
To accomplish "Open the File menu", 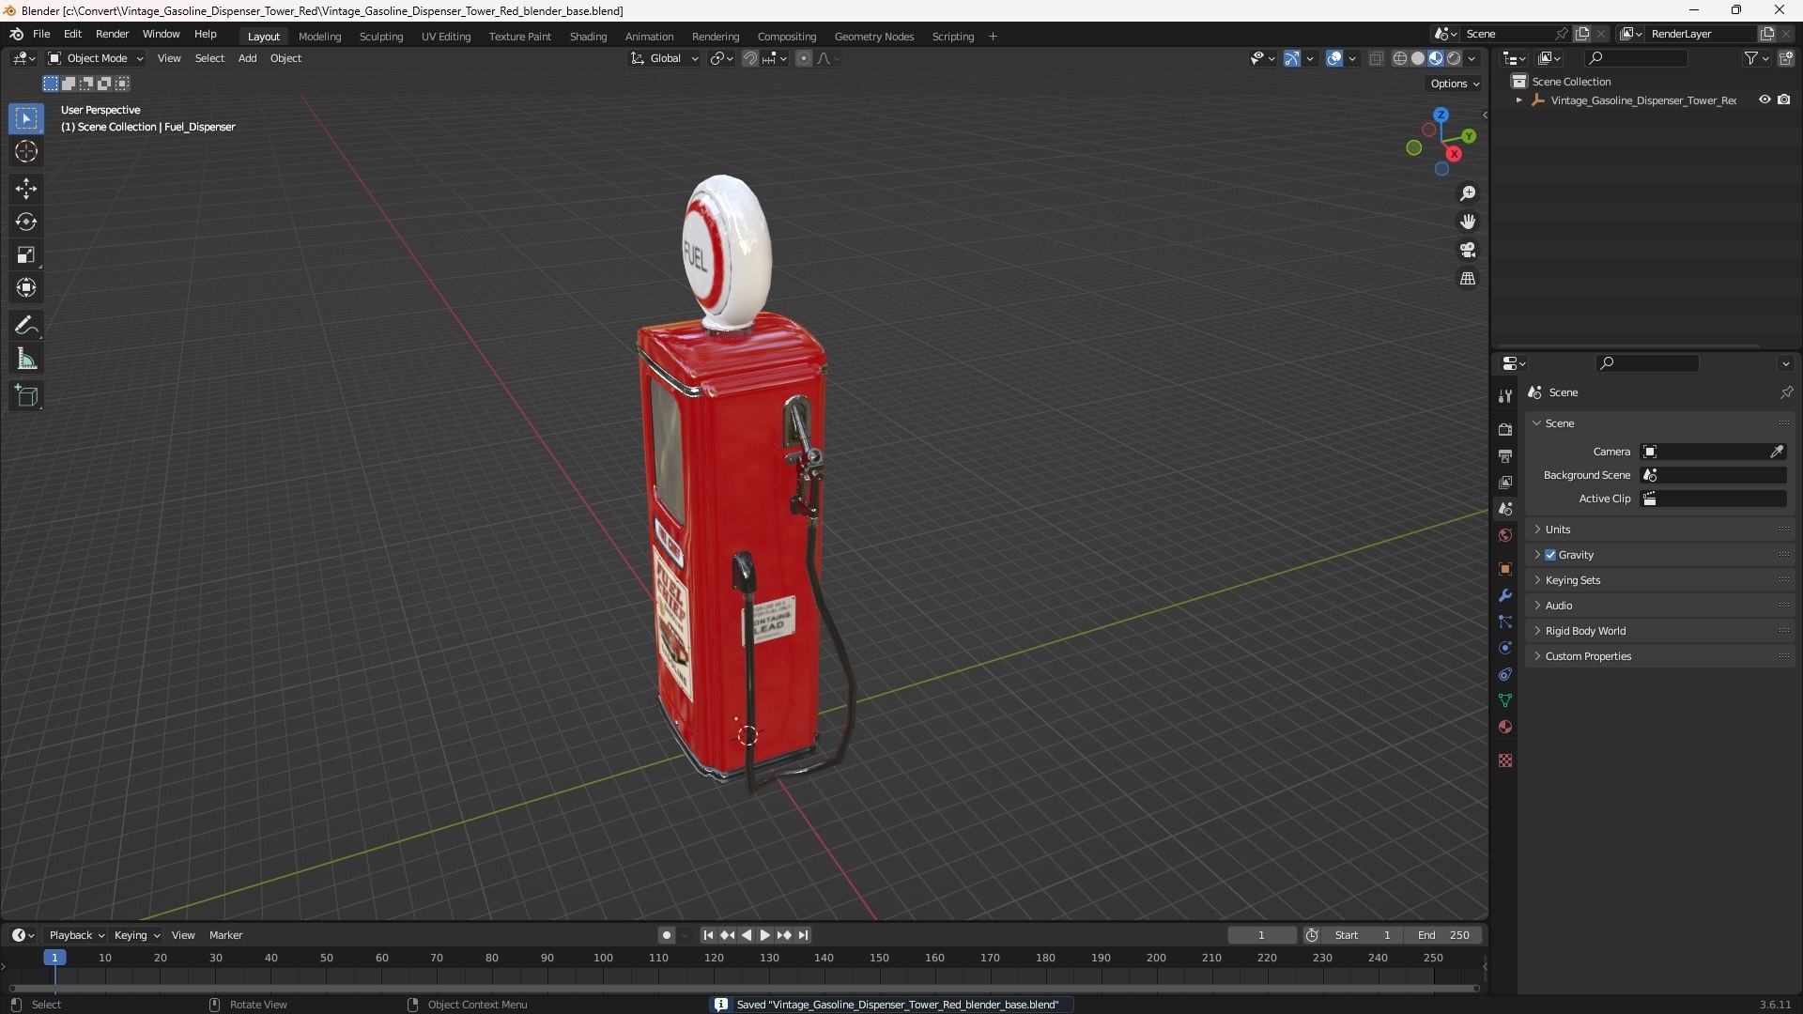I will [41, 34].
